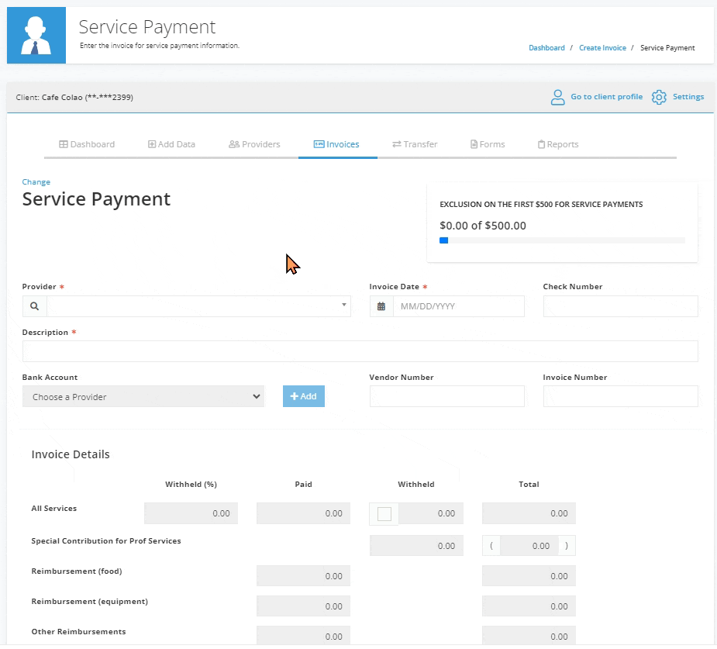Screen dimensions: 717x649
Task: Click the Change link above the title
Action: (36, 182)
